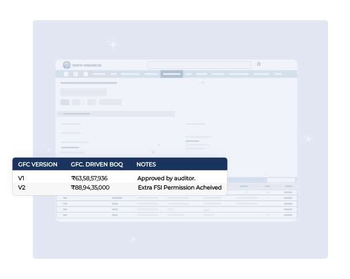Click the Zenith Residences logo icon
Screen dimensions: 350x279
tap(66, 65)
